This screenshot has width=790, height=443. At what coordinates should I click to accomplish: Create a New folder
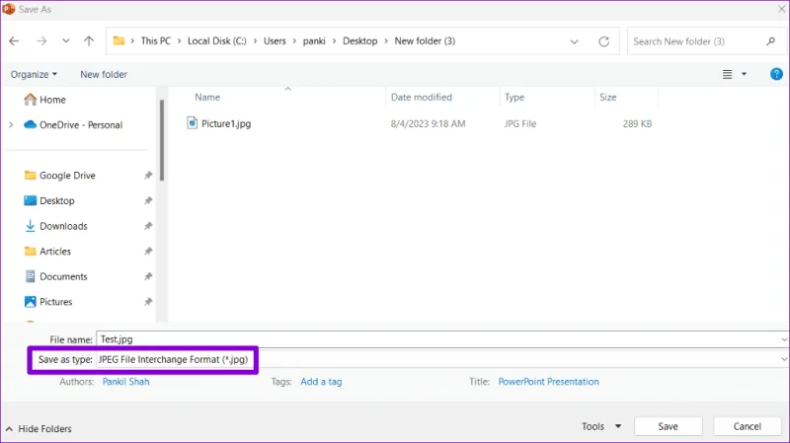point(104,75)
